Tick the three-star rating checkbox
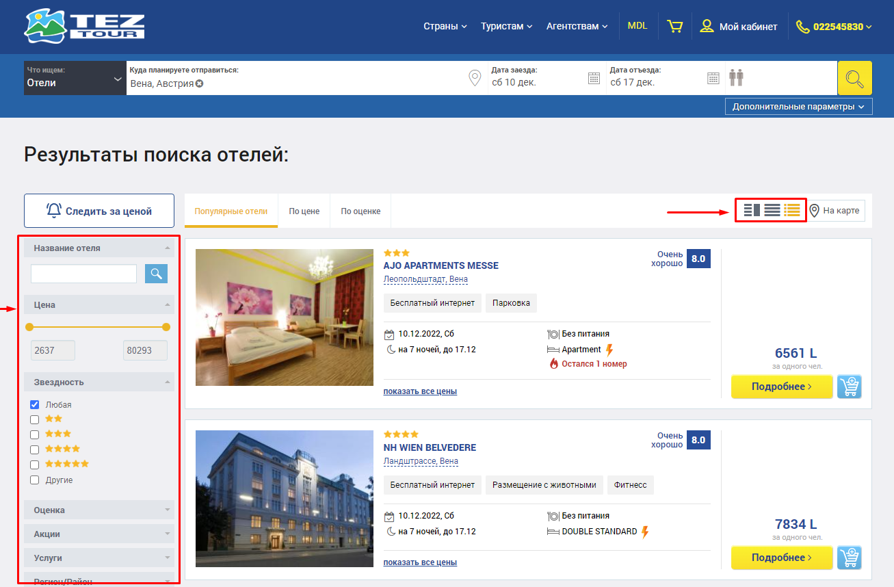 [35, 435]
